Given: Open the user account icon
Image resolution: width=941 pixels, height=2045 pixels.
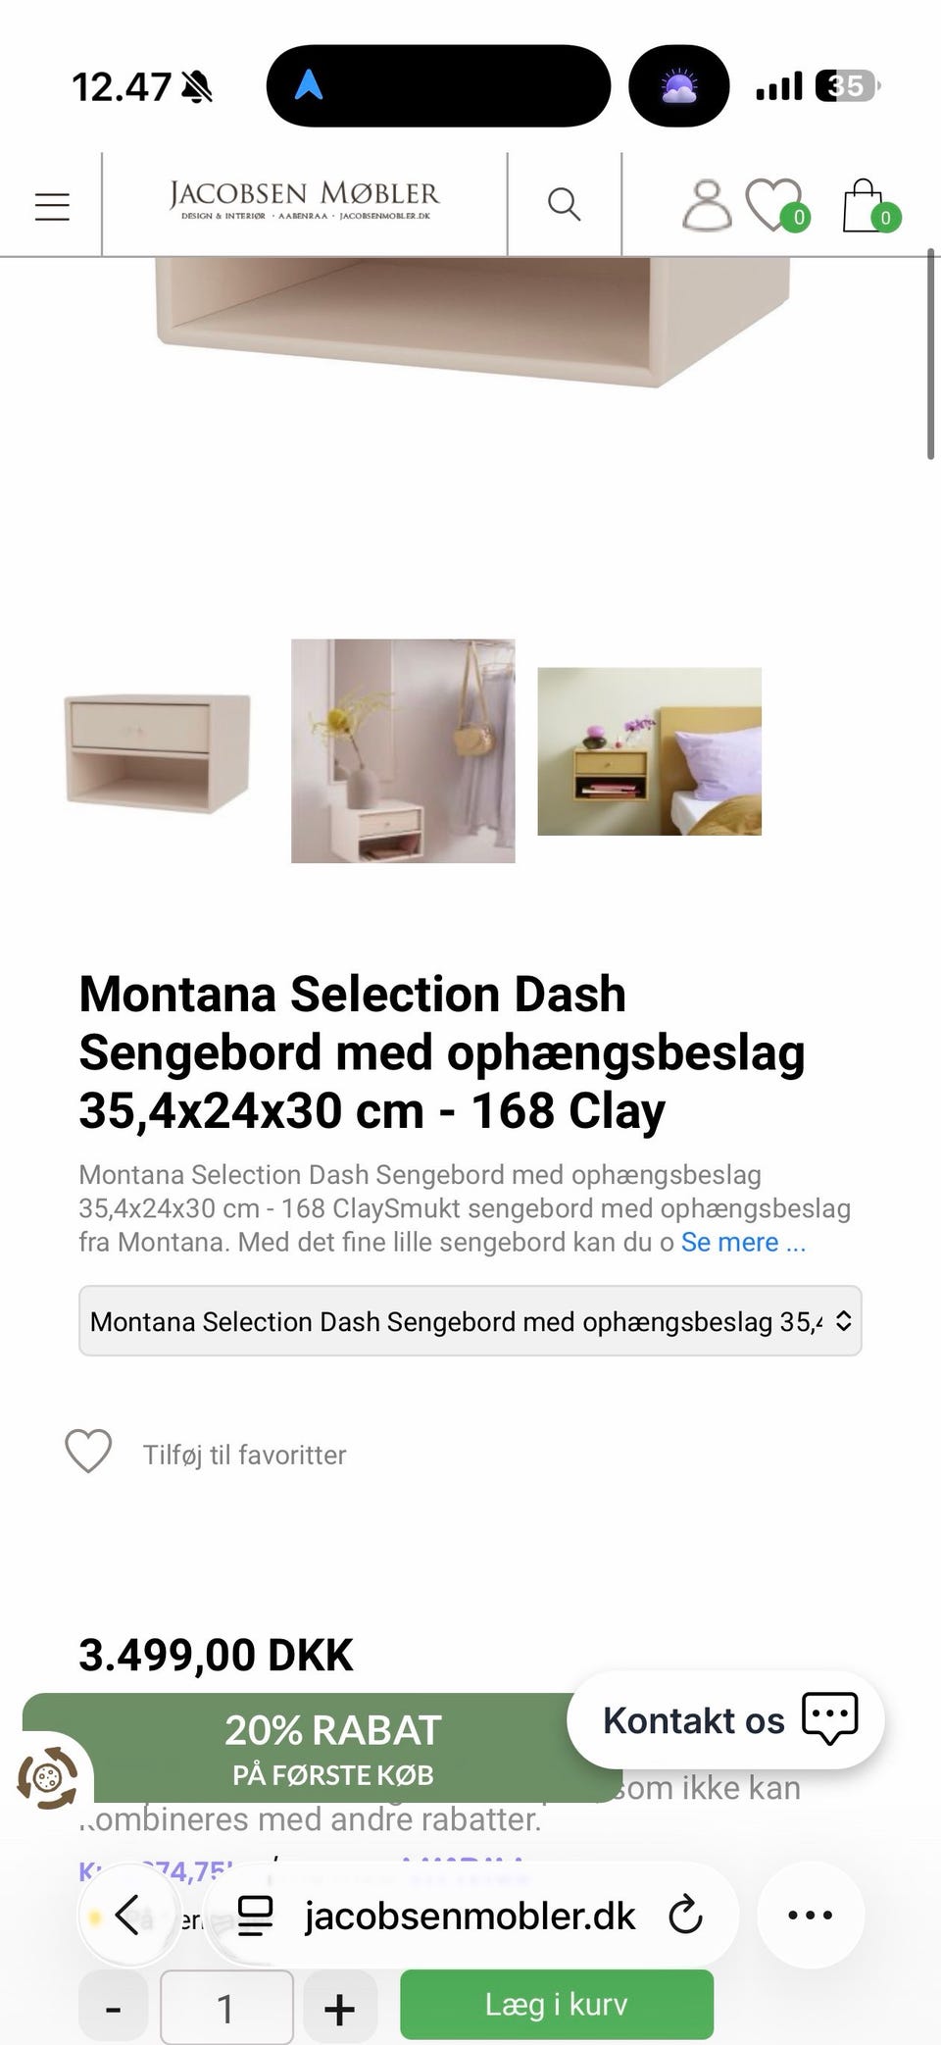Looking at the screenshot, I should click(x=706, y=205).
